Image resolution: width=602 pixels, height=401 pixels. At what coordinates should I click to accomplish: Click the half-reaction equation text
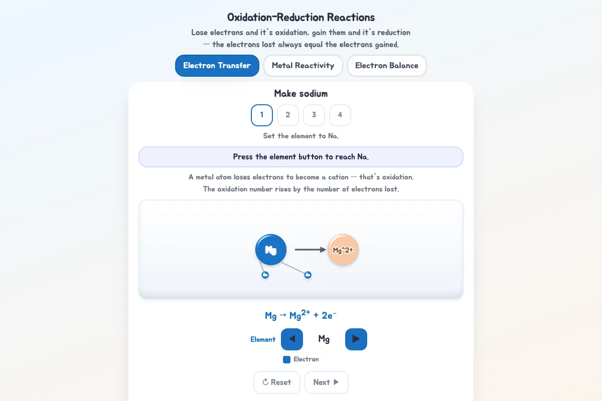point(301,315)
